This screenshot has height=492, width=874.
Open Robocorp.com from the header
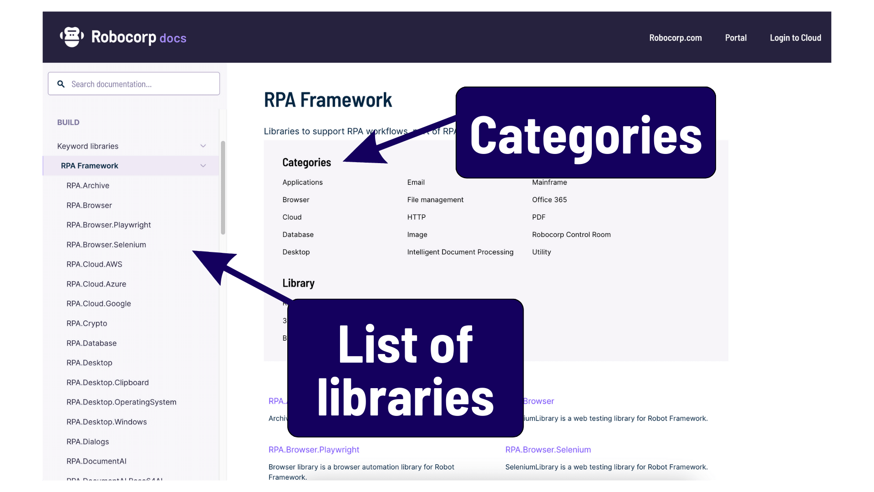(x=676, y=38)
